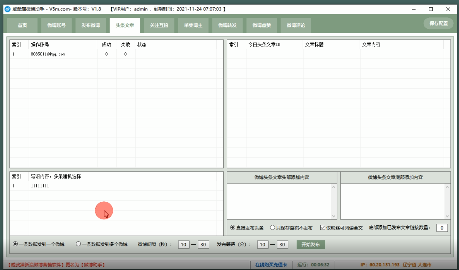459x270 pixels.
Task: Choose 只保存草稿不发布 radio option
Action: [x=272, y=228]
